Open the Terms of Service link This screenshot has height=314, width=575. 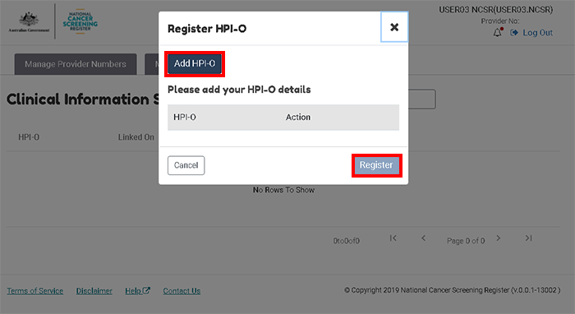tap(35, 291)
